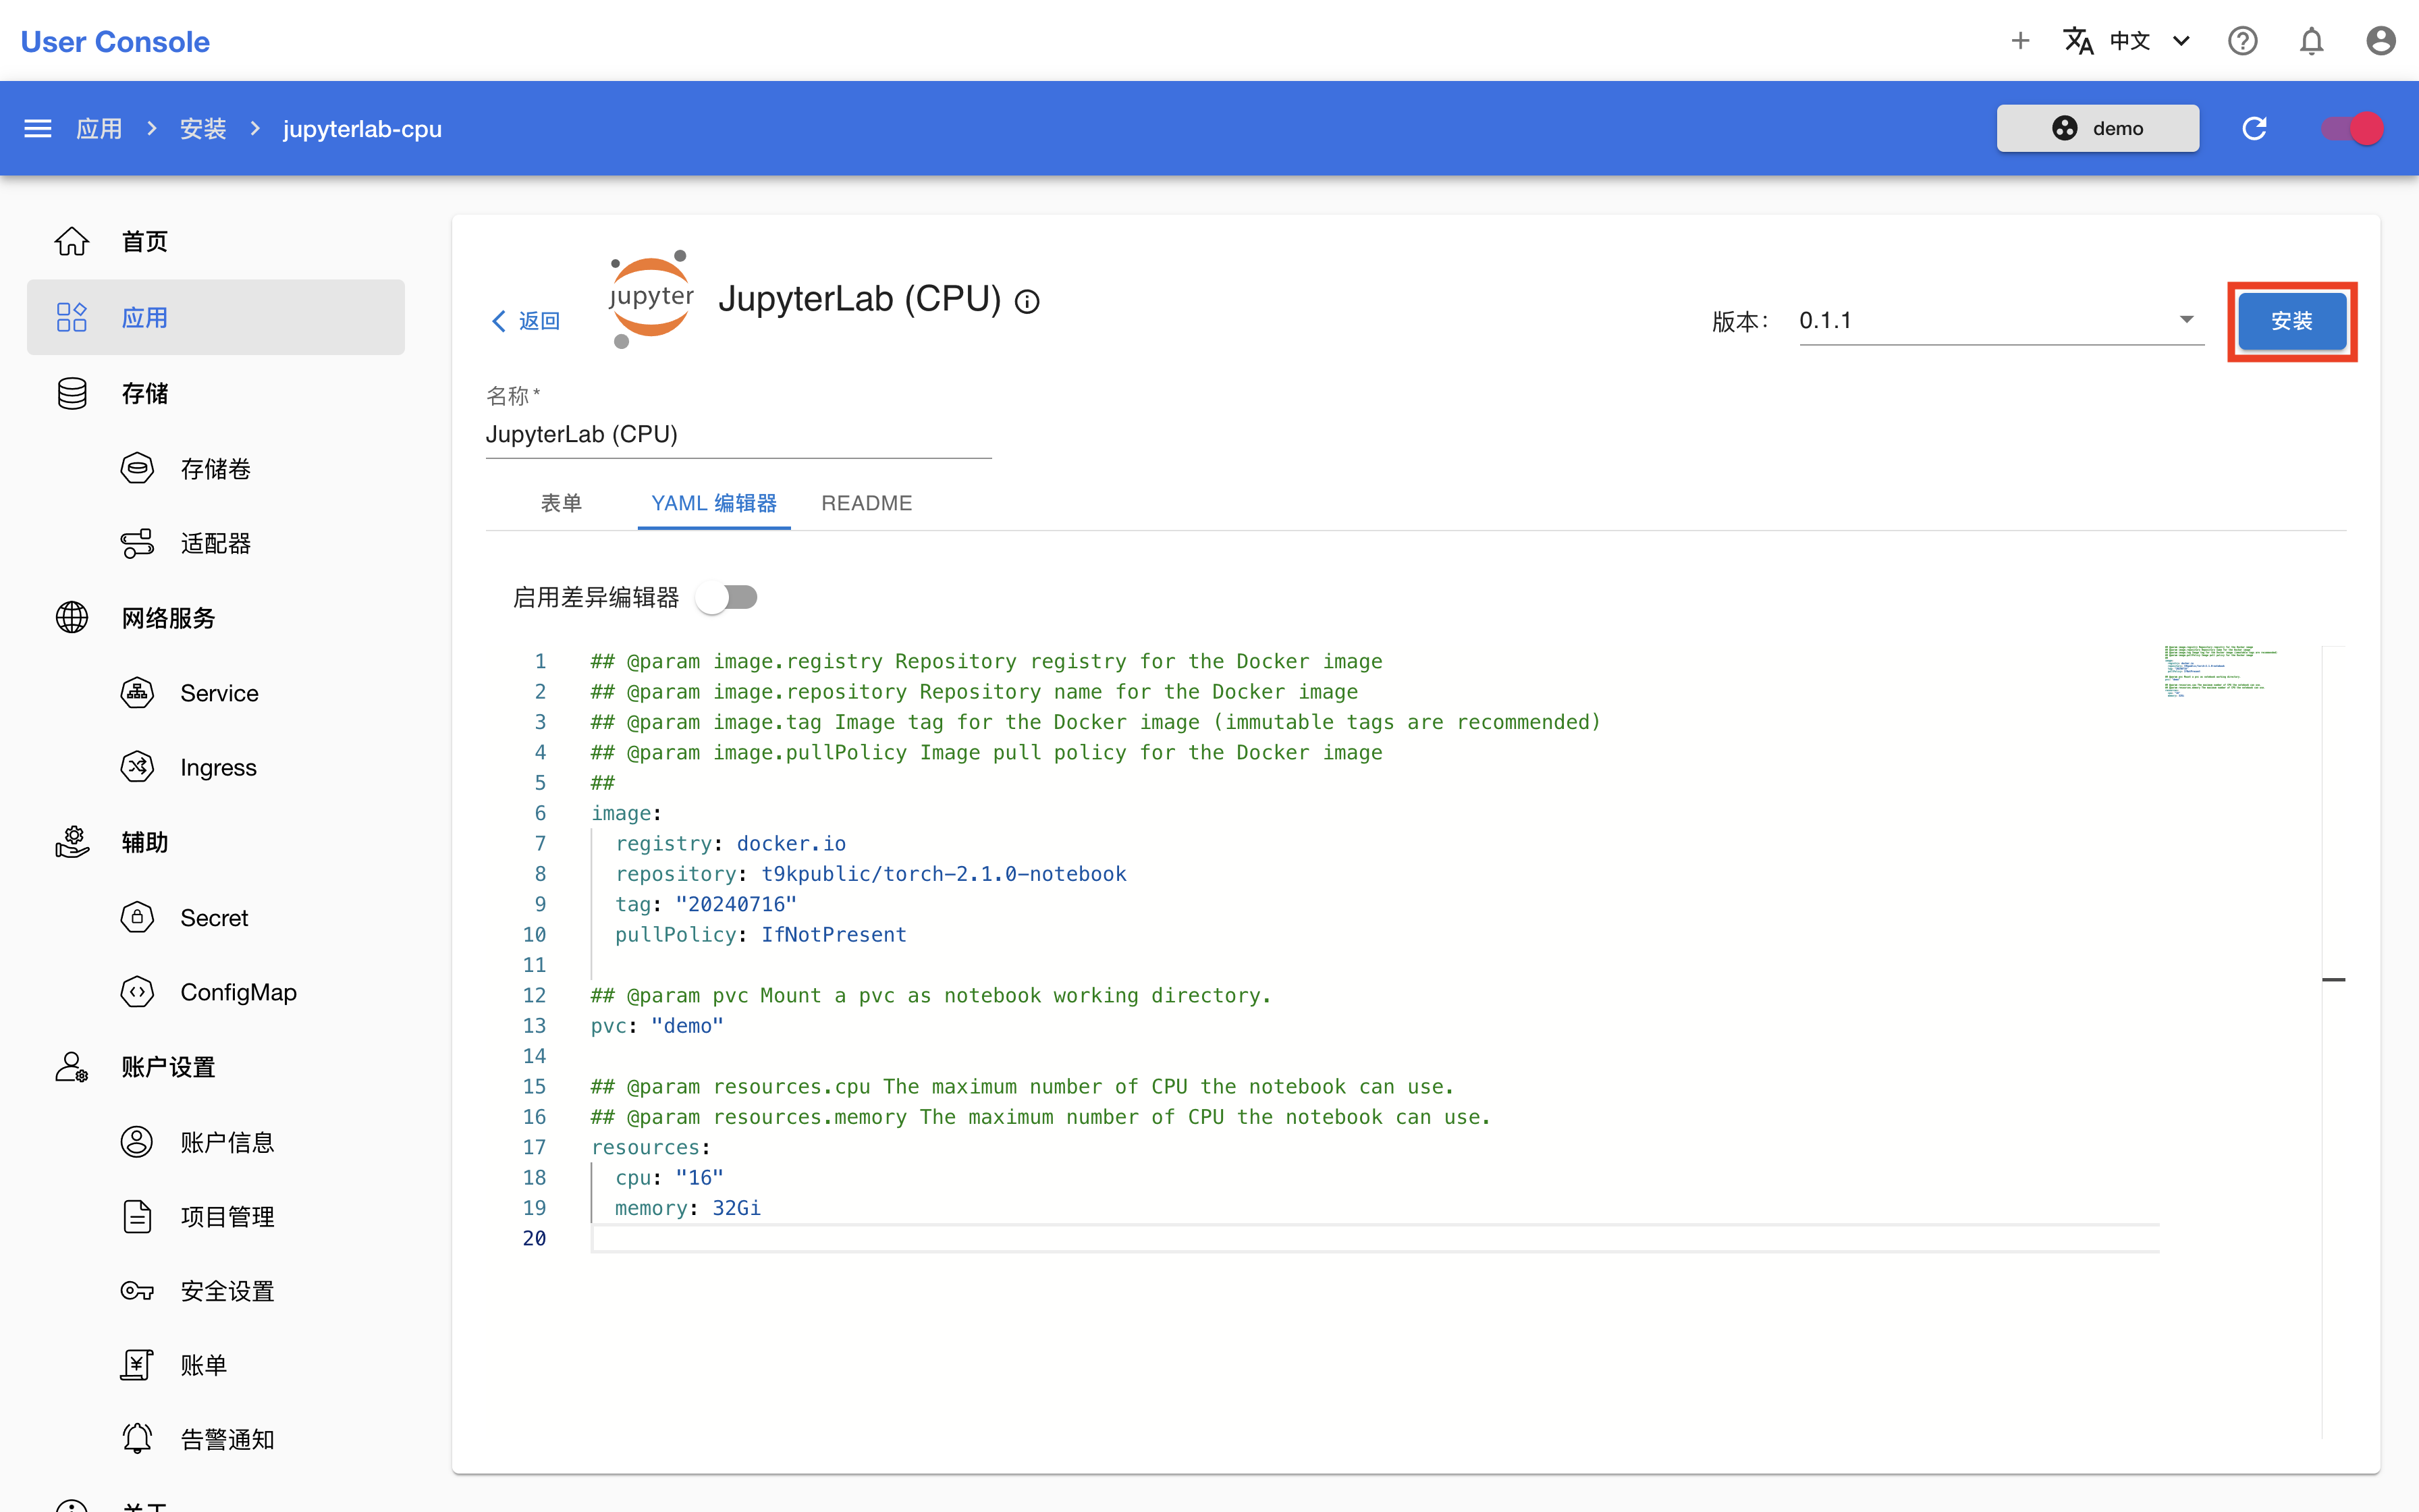Click the adapter icon beside 适配器
The image size is (2419, 1512).
click(x=137, y=543)
